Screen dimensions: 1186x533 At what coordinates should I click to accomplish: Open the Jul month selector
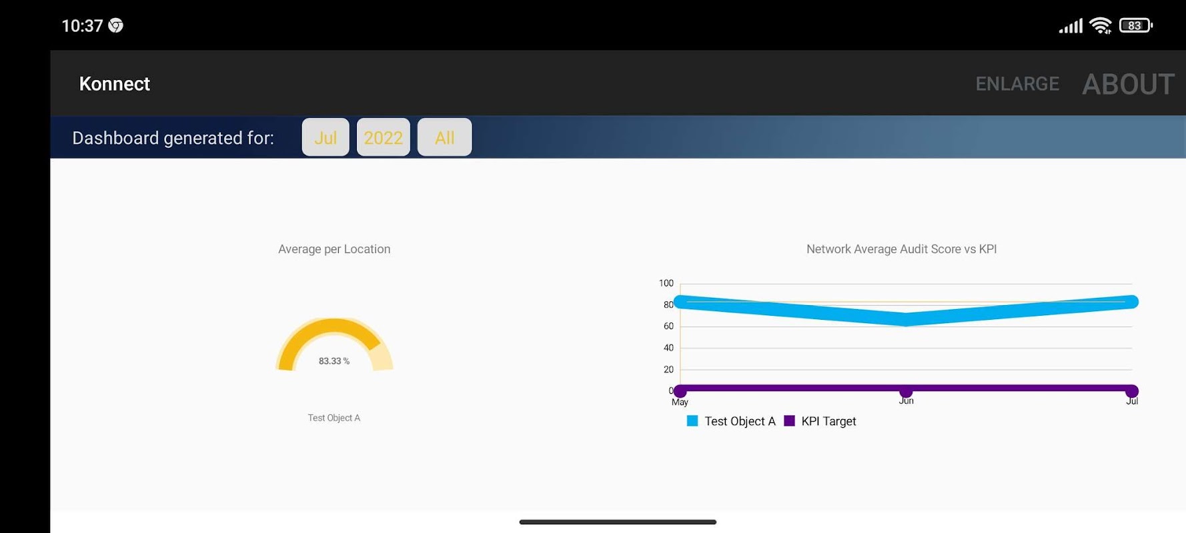326,137
